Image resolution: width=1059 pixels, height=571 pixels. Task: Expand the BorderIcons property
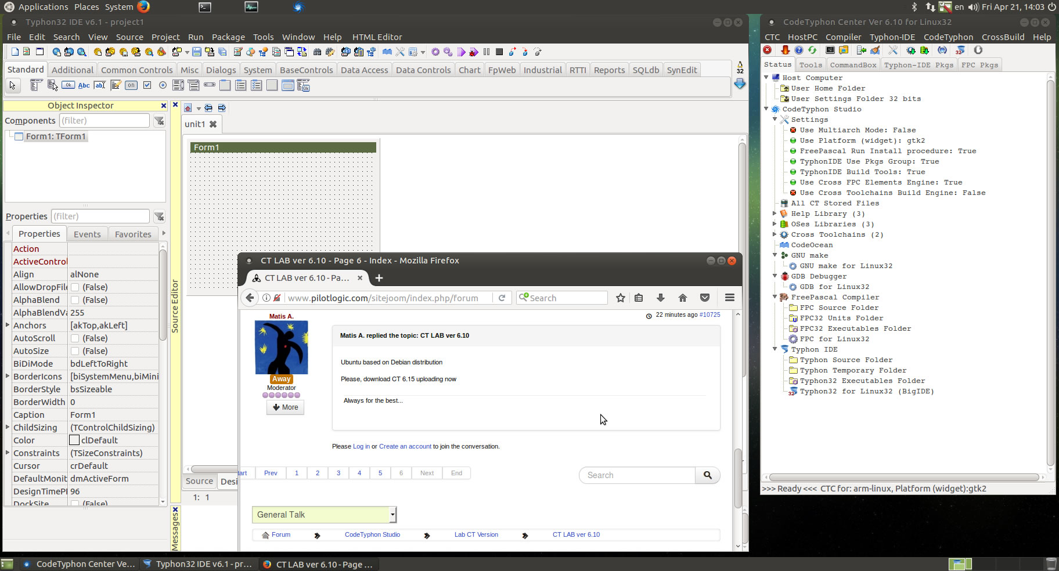[8, 376]
